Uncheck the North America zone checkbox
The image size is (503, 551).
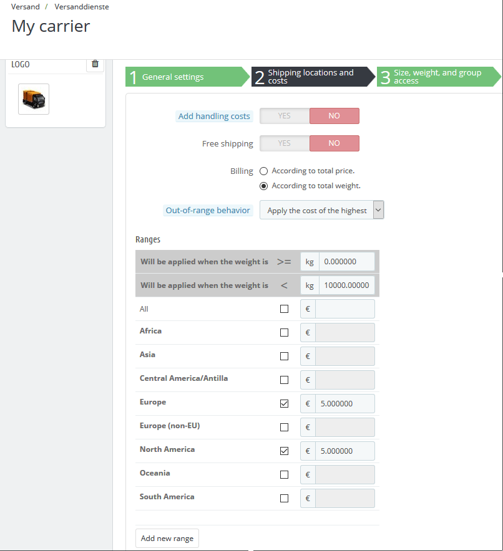tap(284, 451)
